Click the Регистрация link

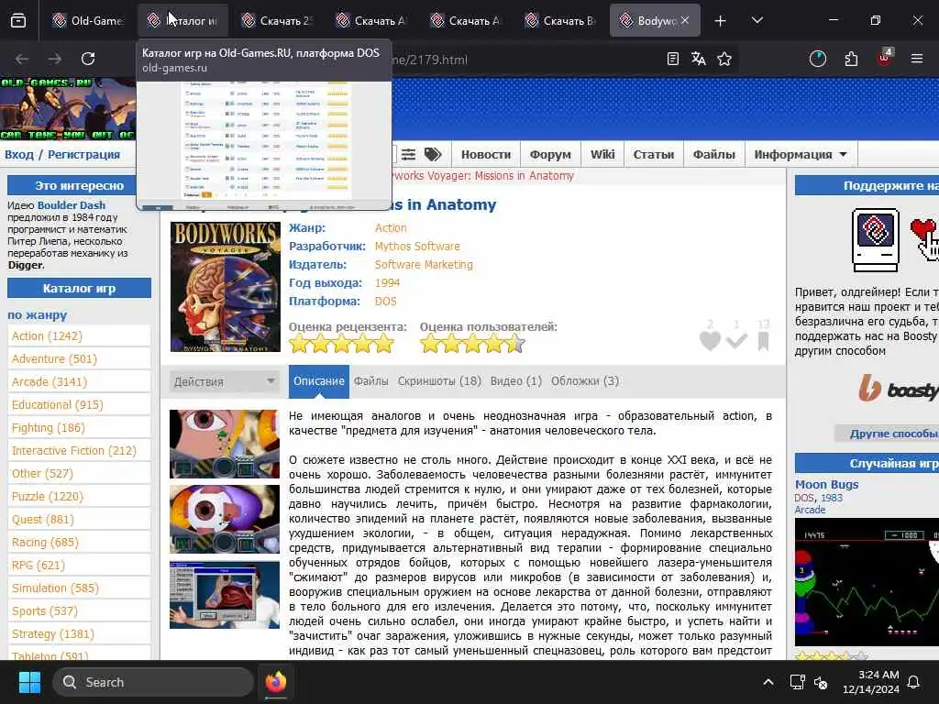click(x=83, y=154)
